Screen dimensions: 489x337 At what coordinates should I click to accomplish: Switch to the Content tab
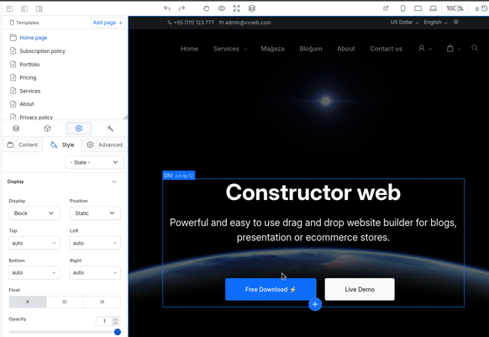coord(22,145)
